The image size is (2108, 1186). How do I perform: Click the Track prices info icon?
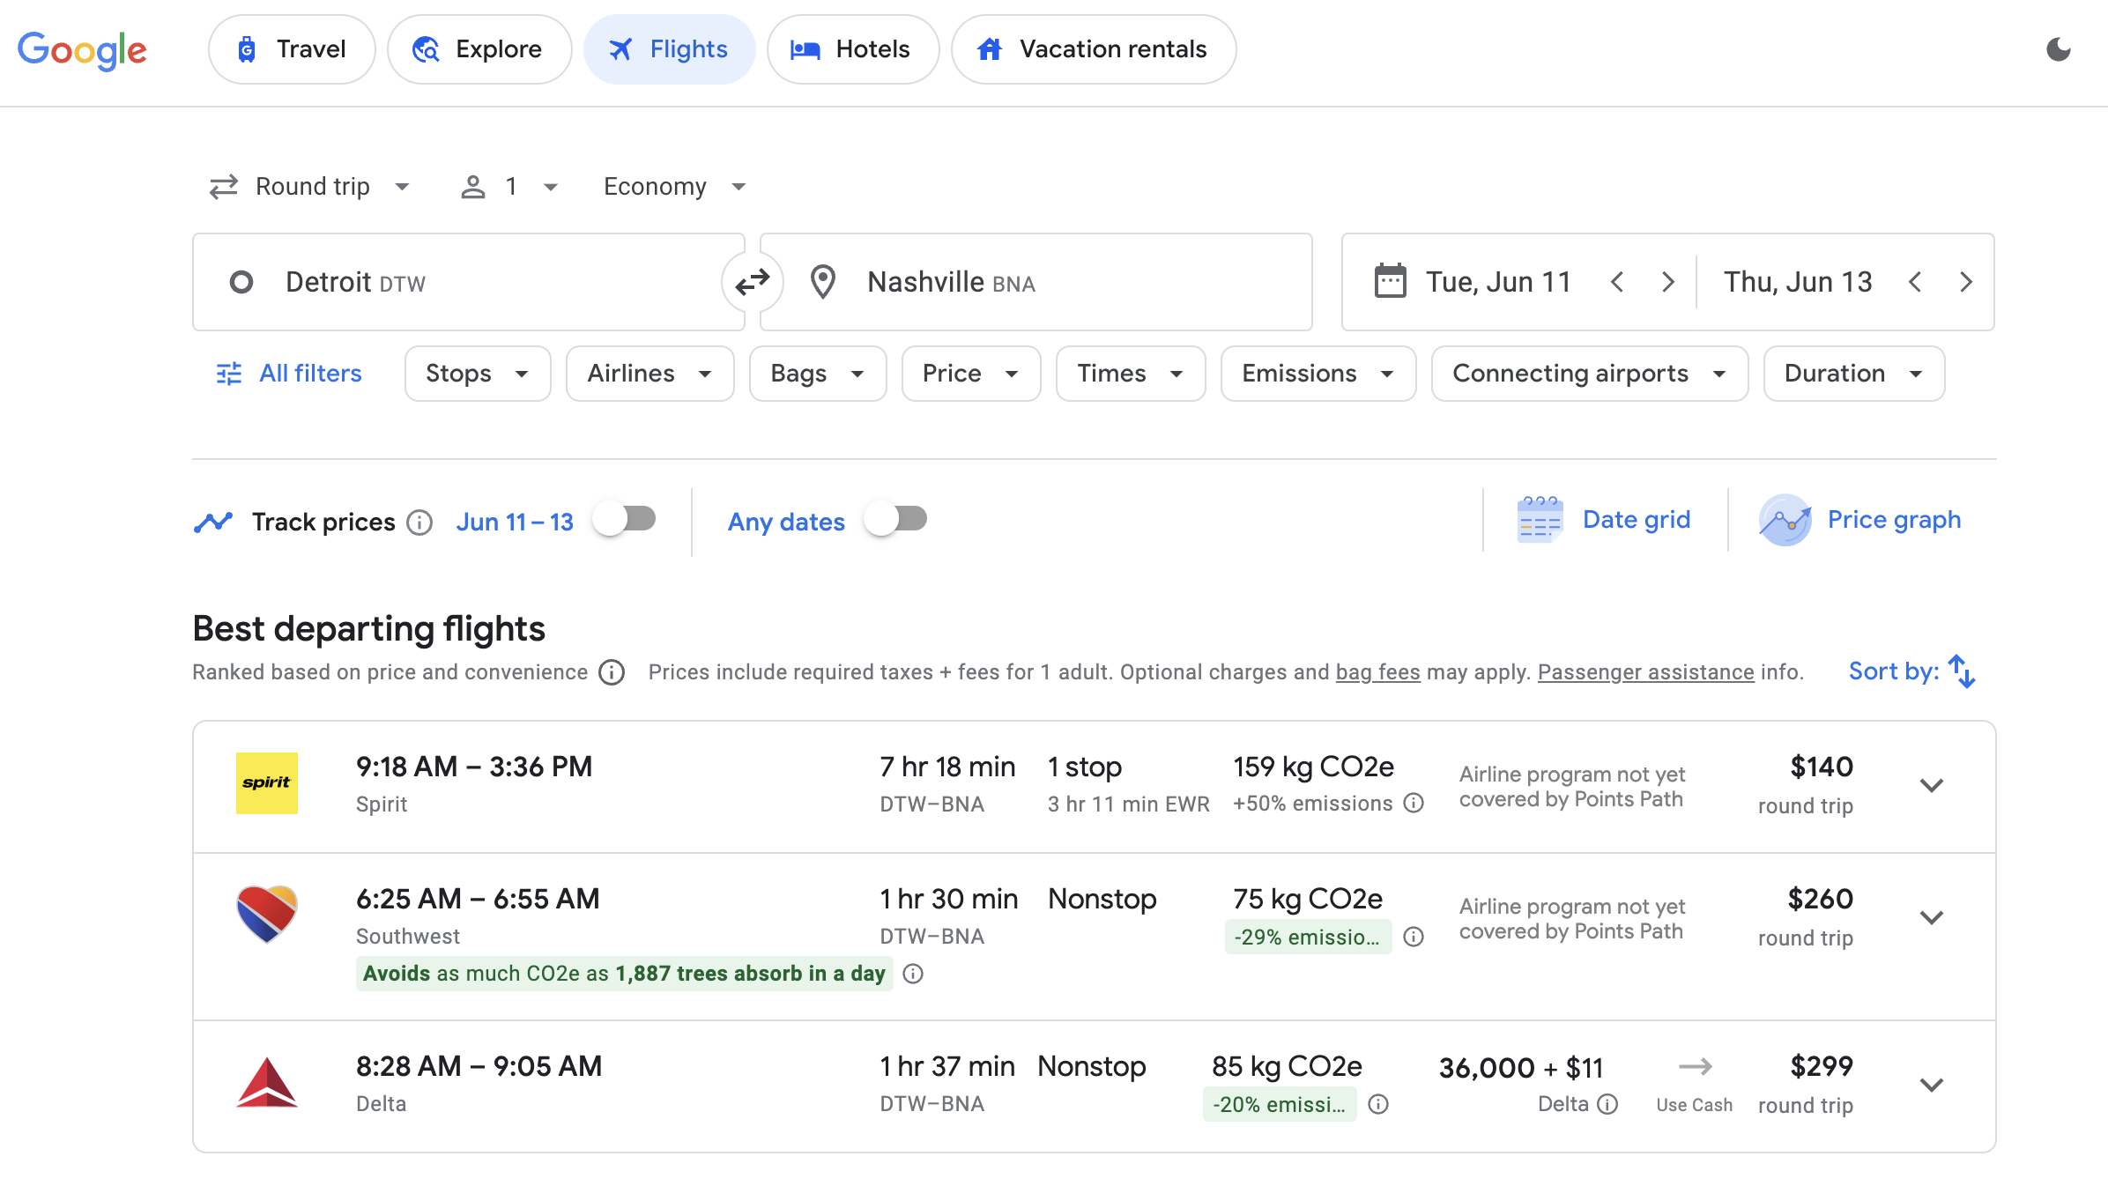tap(419, 523)
